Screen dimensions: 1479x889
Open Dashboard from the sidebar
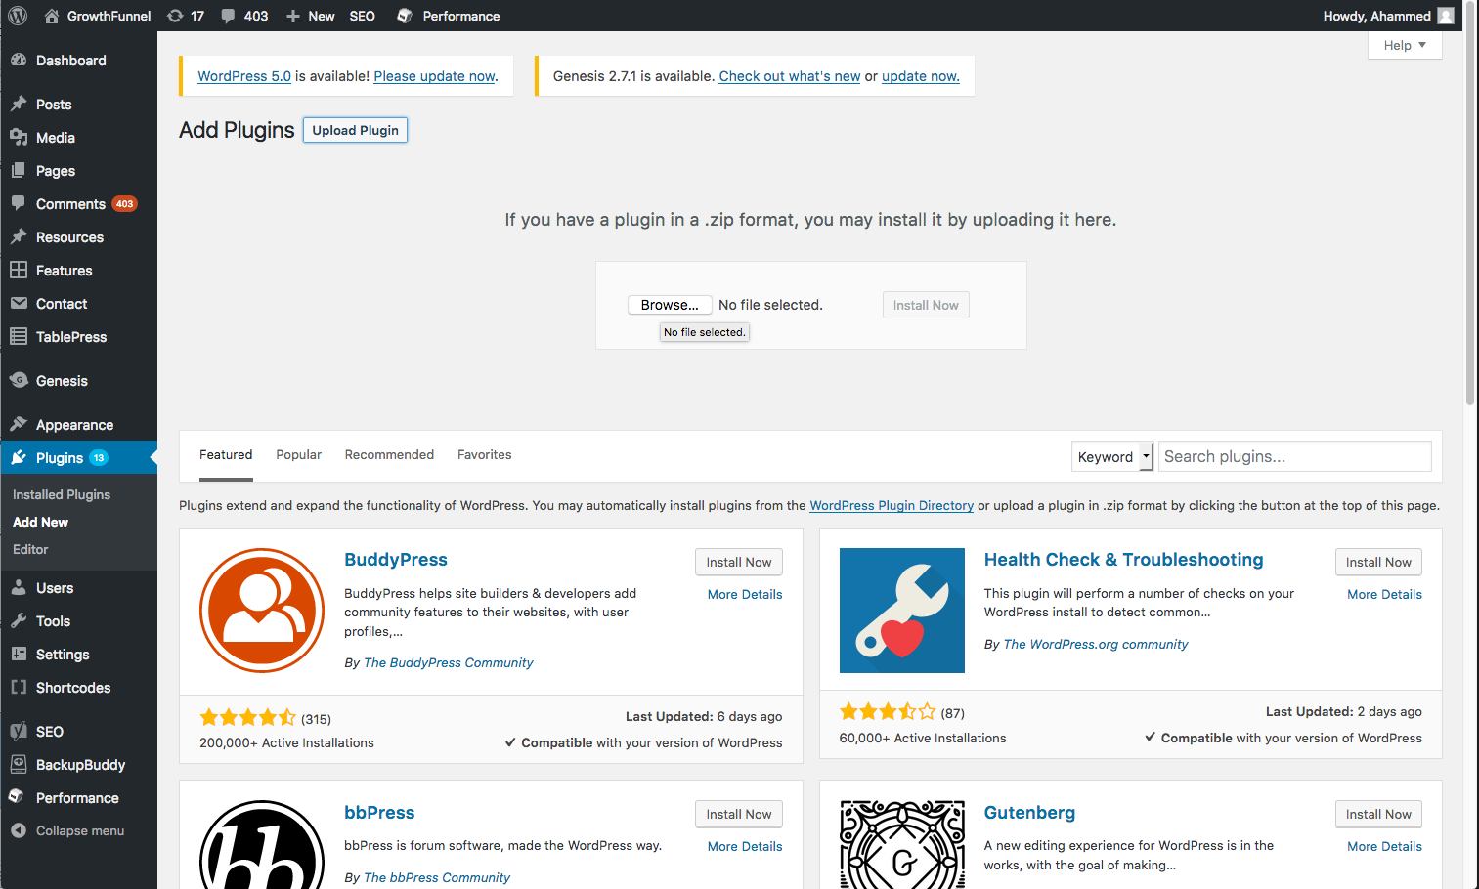point(70,61)
